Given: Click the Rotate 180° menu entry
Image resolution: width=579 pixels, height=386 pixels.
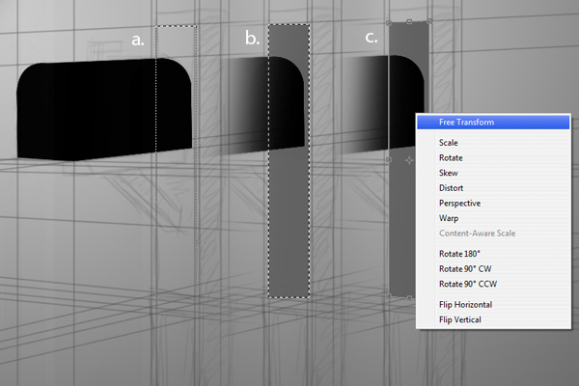Looking at the screenshot, I should [x=493, y=254].
